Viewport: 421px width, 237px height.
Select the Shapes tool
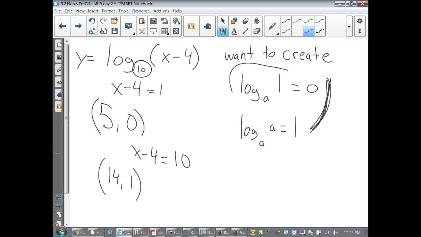click(x=234, y=21)
